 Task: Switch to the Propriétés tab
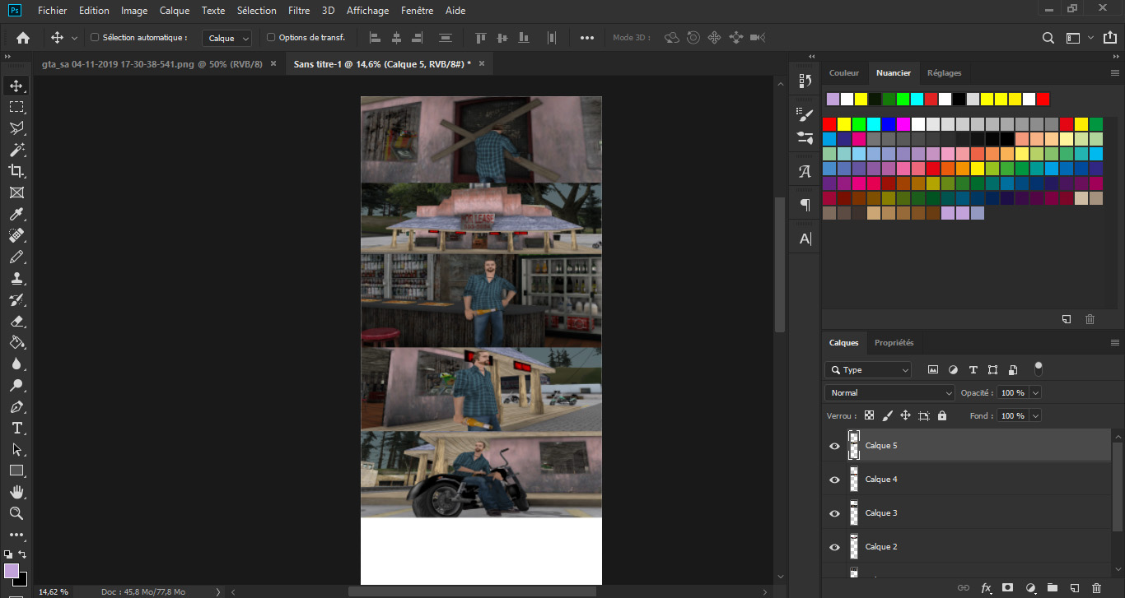[894, 342]
